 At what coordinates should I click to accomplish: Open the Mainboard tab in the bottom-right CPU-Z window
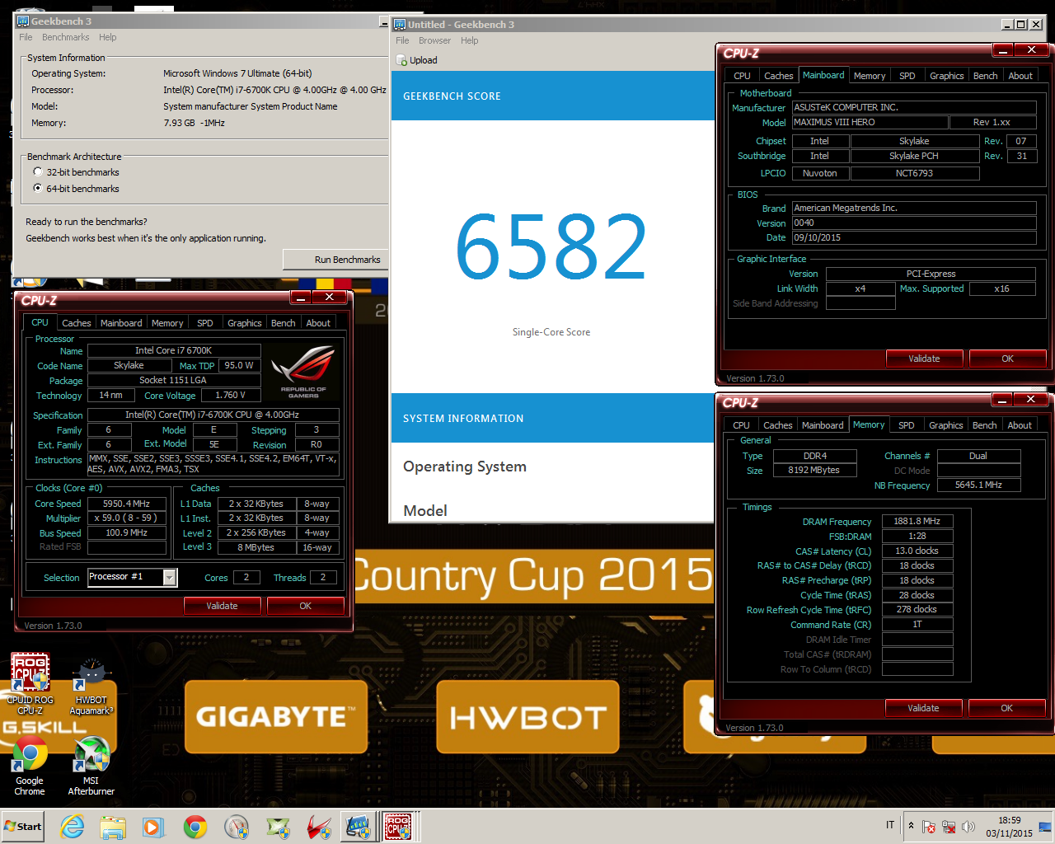tap(823, 425)
